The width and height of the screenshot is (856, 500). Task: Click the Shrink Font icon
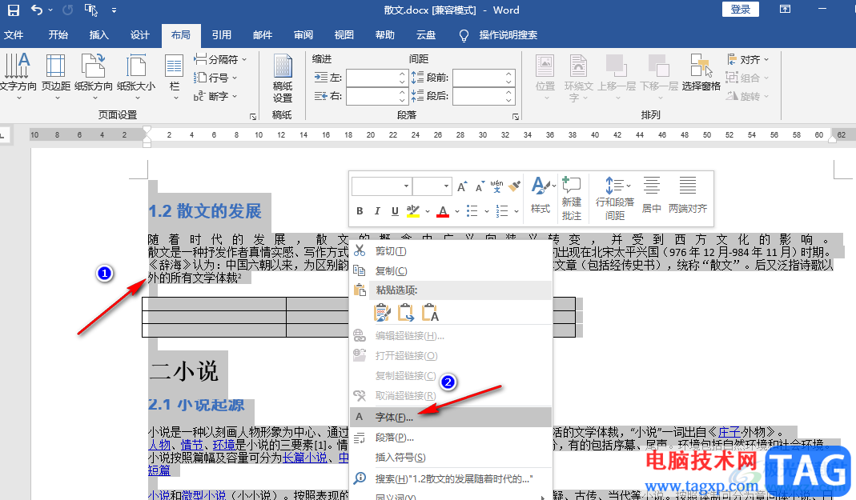click(x=480, y=186)
